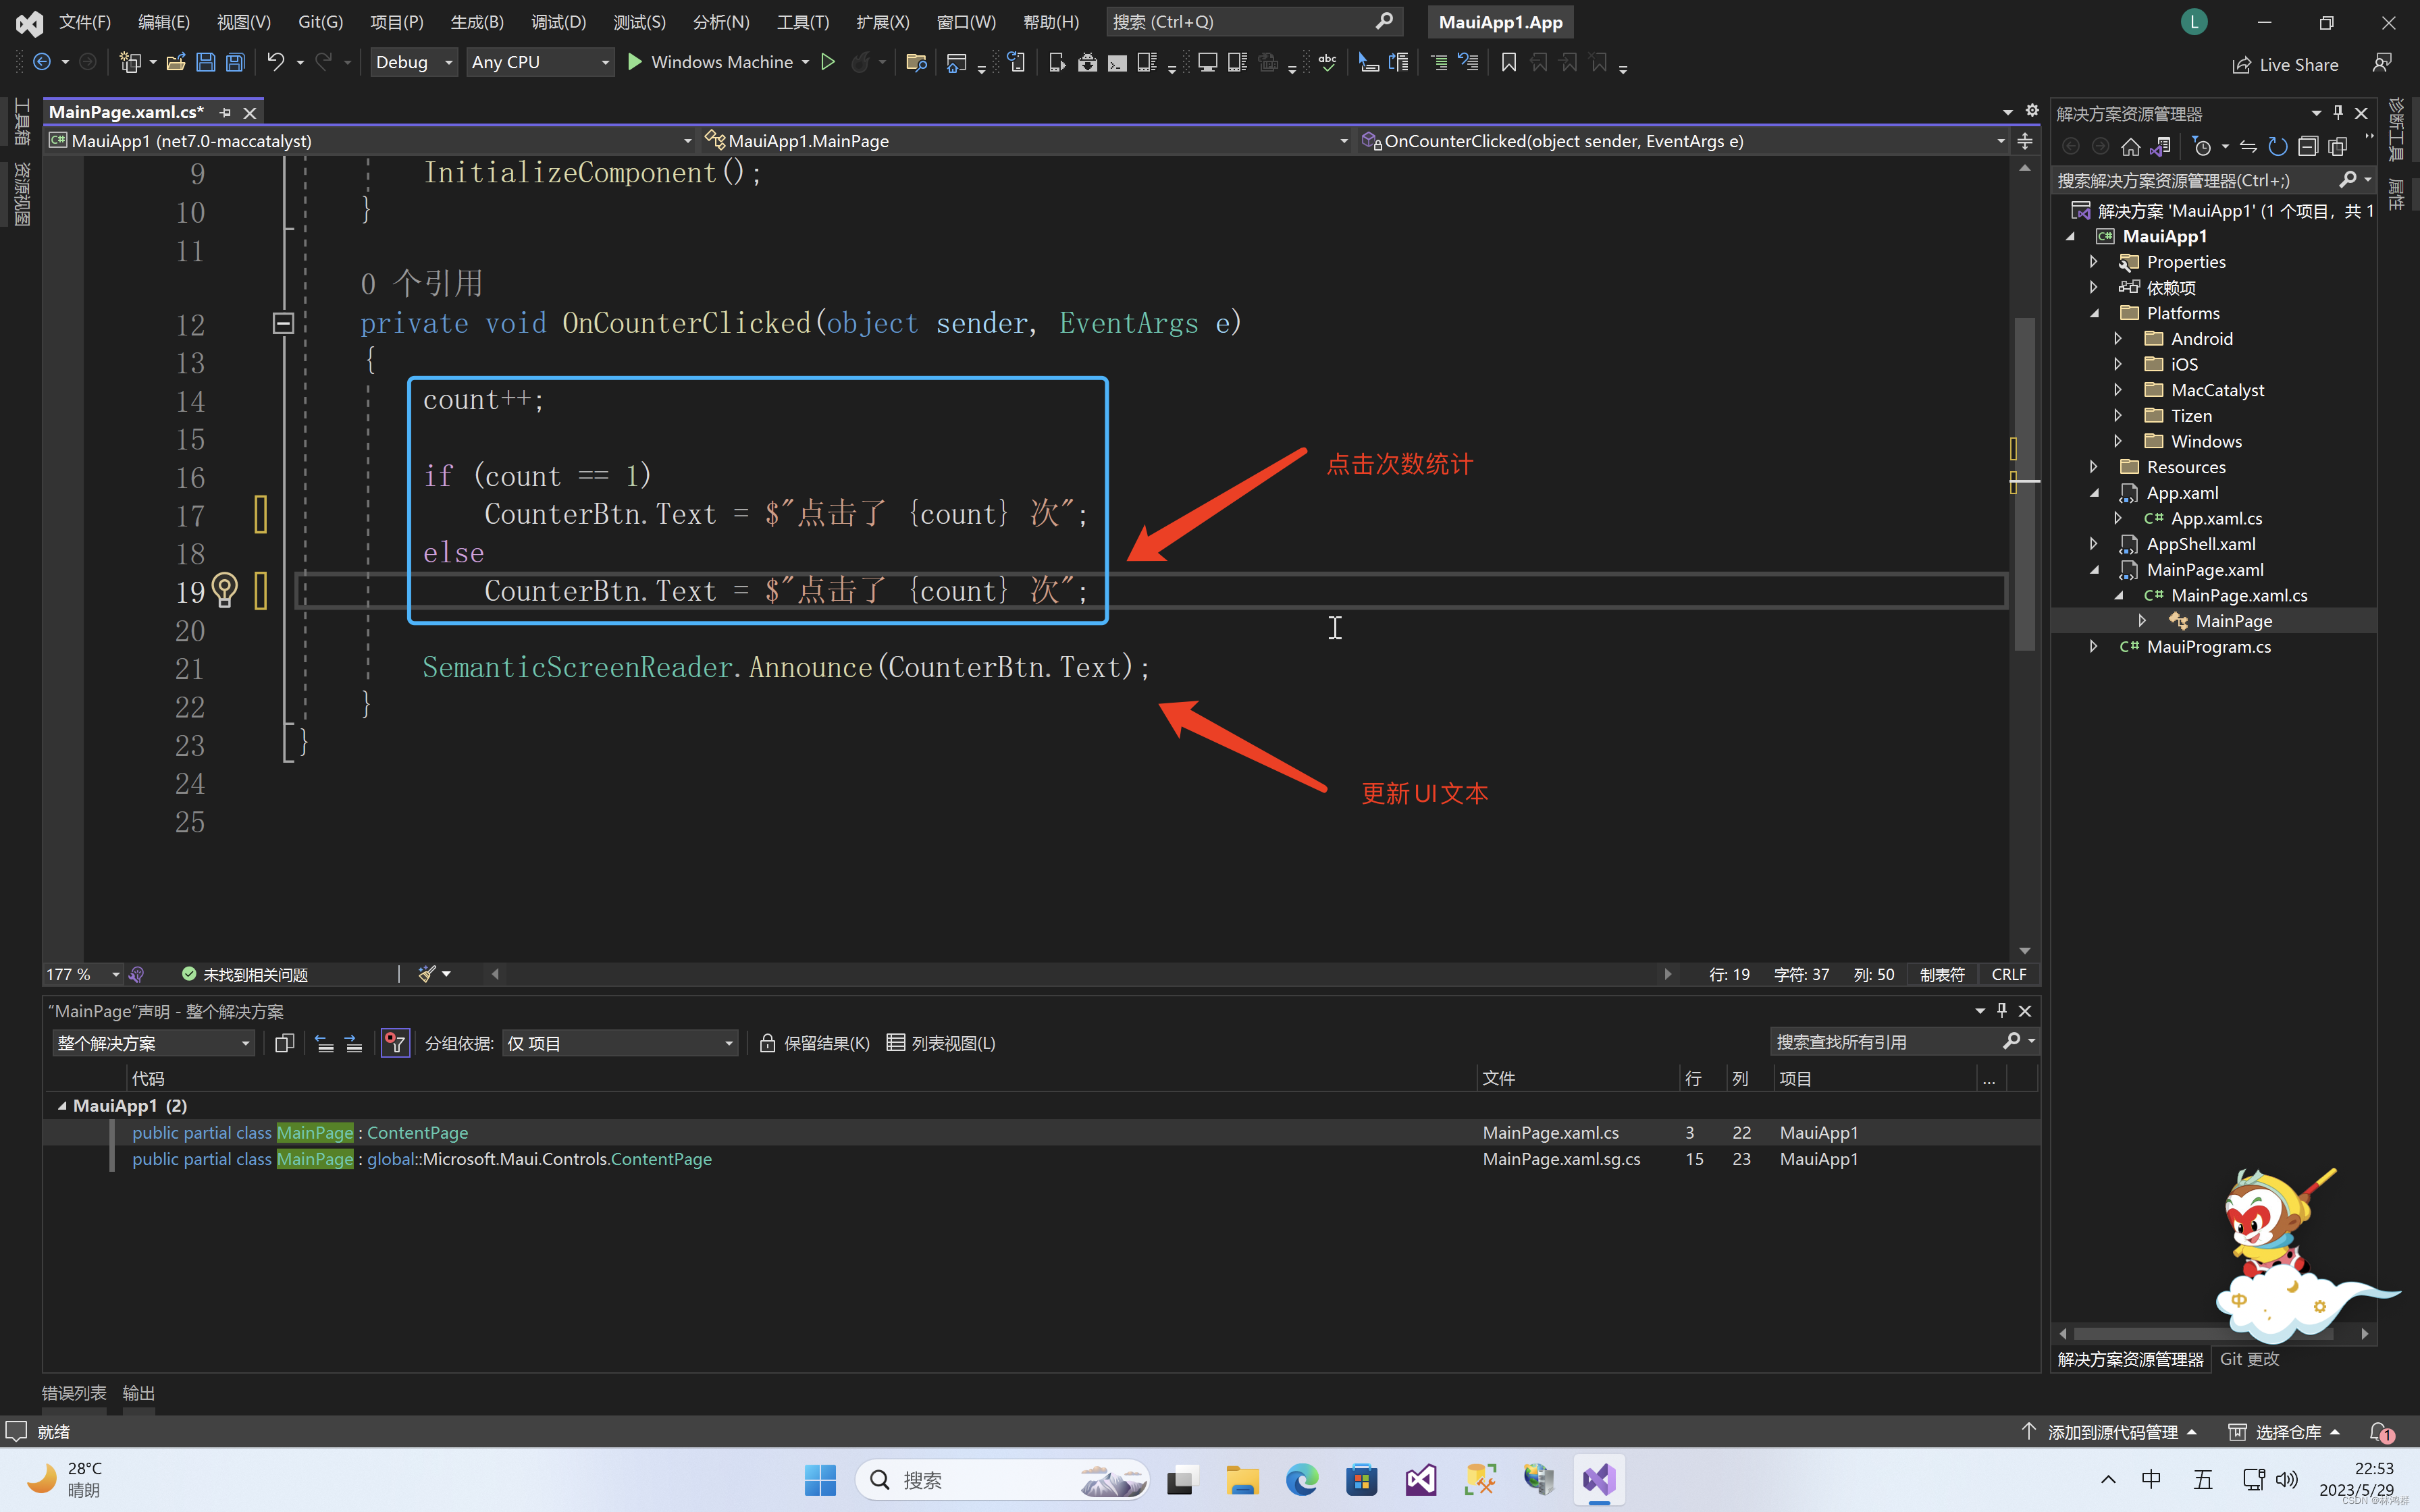Click the Open File folder icon
Image resolution: width=2420 pixels, height=1512 pixels.
tap(176, 62)
